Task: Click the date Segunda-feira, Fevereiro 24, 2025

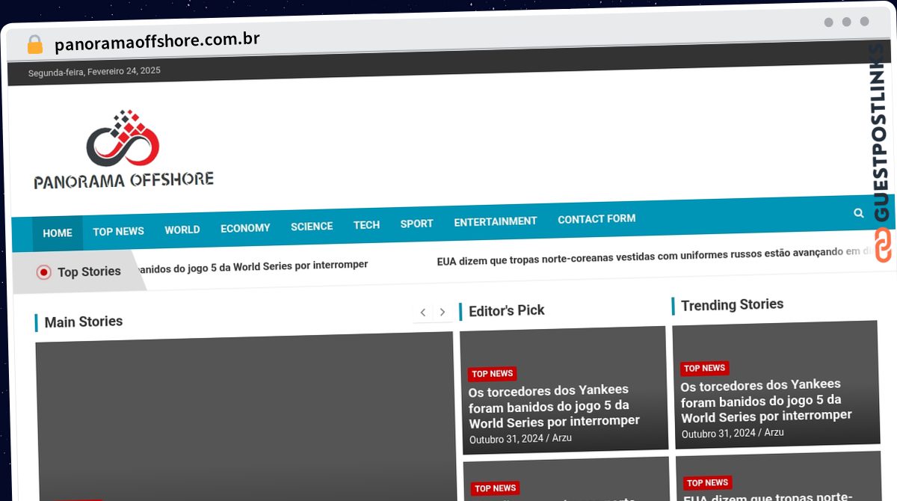Action: coord(94,72)
